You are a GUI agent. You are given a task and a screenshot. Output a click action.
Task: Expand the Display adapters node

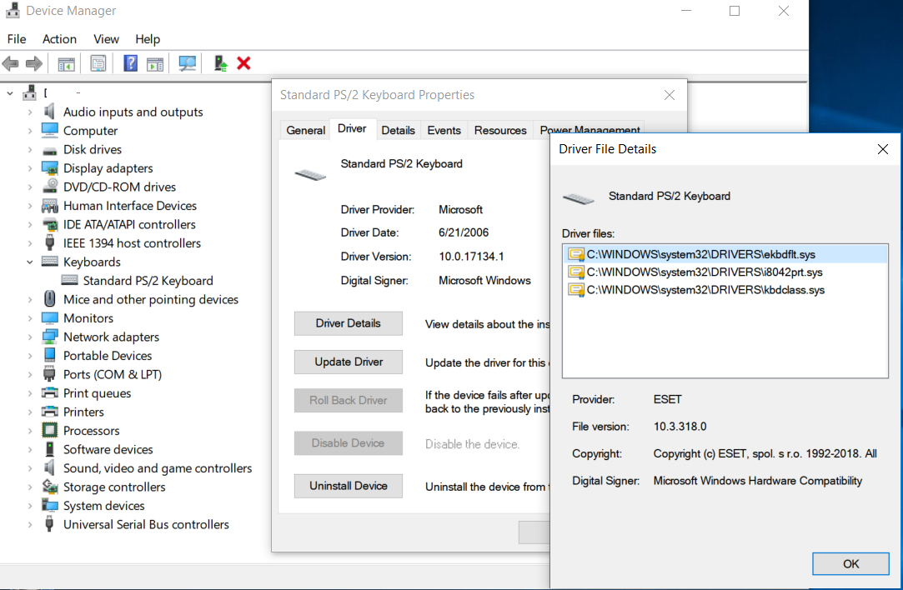[30, 168]
